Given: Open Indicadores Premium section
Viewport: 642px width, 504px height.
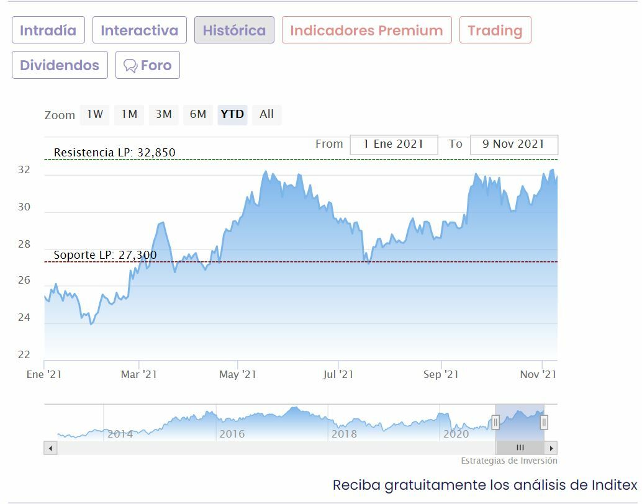Looking at the screenshot, I should (x=366, y=30).
